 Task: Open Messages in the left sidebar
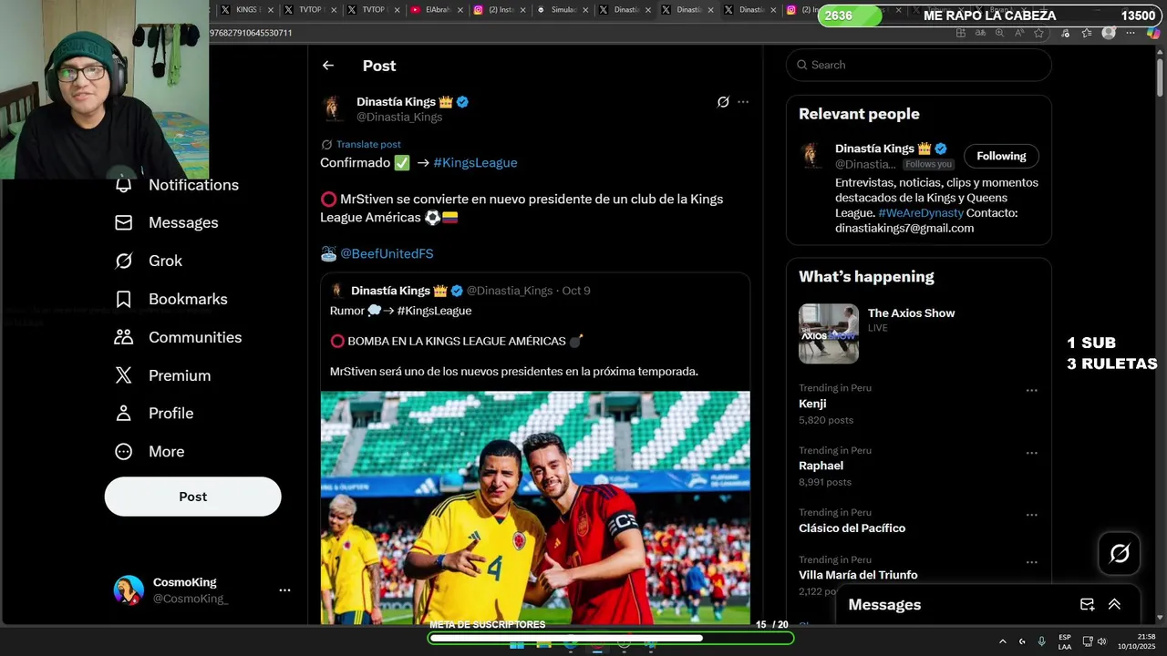166,222
